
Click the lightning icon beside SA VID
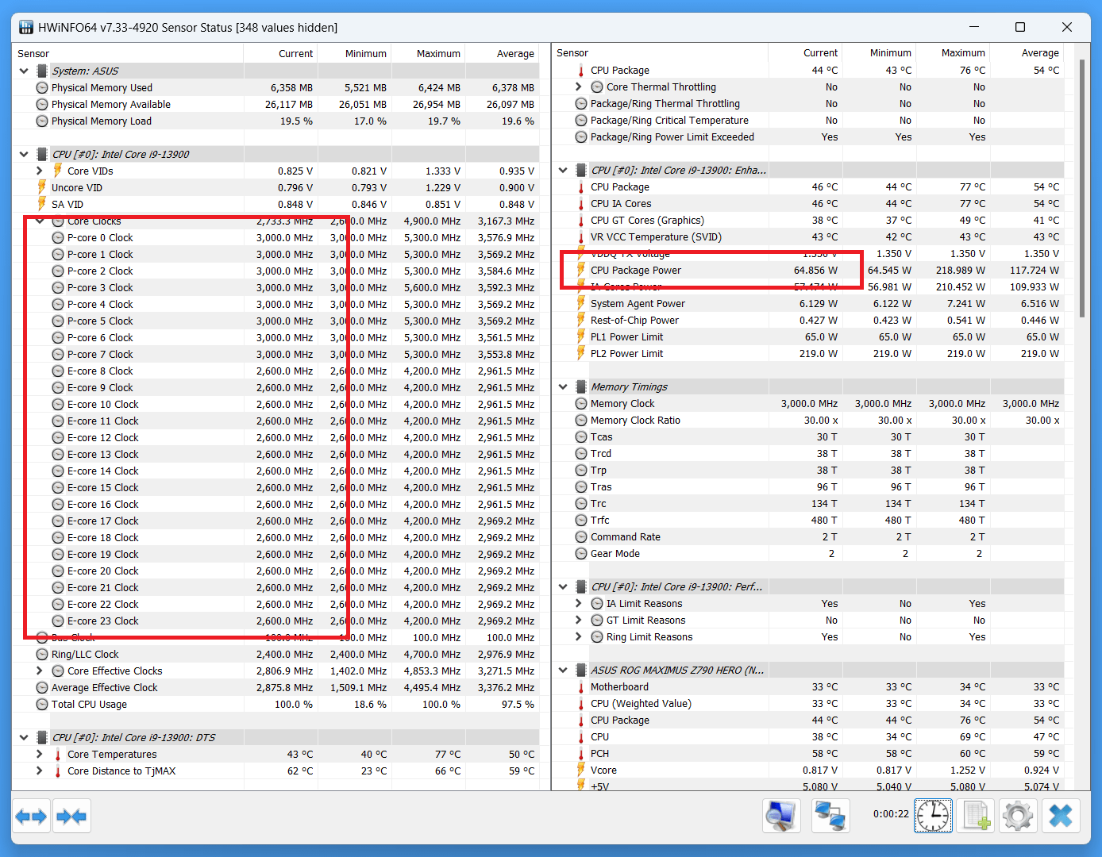42,204
